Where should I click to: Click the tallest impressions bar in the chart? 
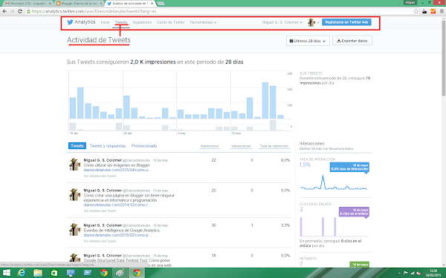point(265,100)
